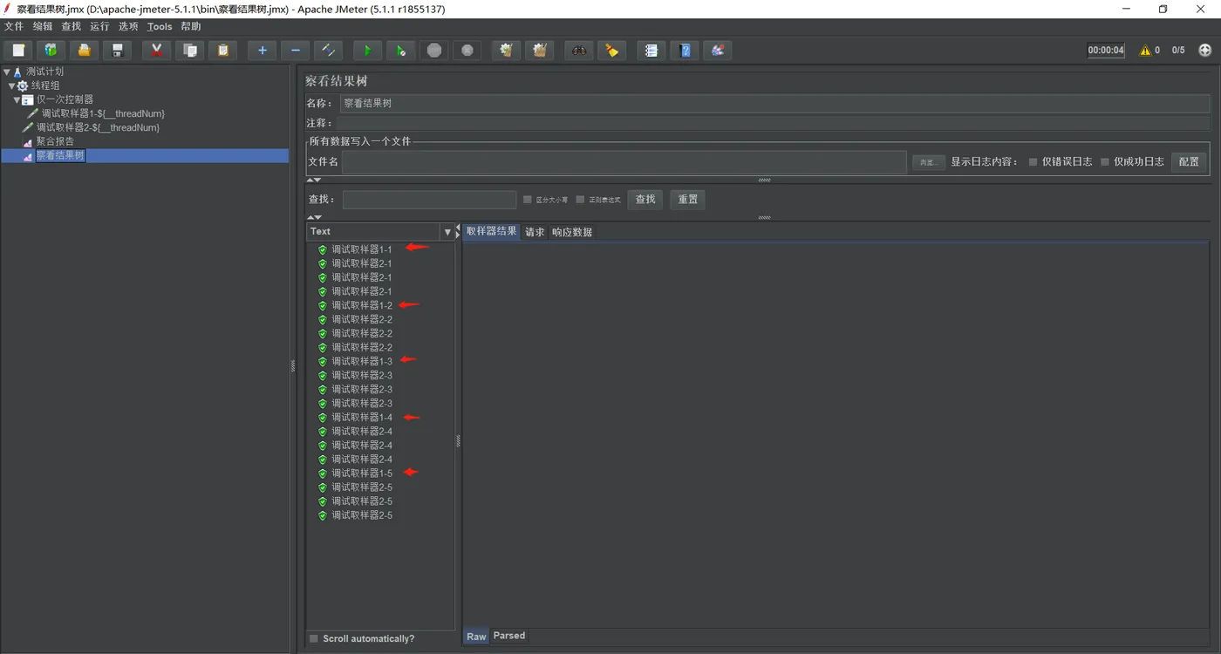Click the 重置 reset button
Viewport: 1221px width, 654px height.
pyautogui.click(x=688, y=200)
